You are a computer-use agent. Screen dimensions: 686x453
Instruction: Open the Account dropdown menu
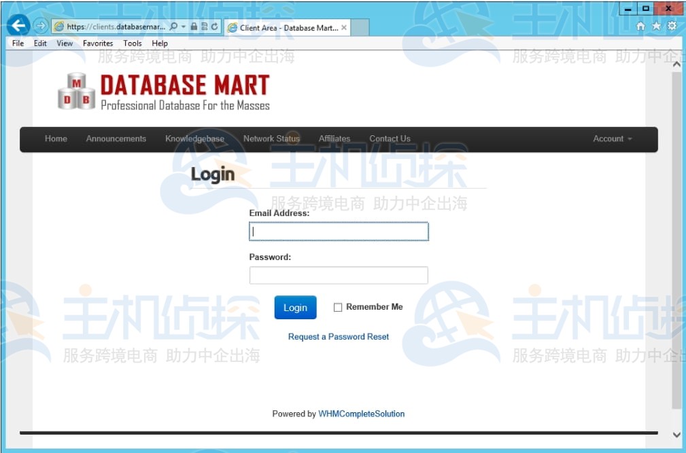611,139
